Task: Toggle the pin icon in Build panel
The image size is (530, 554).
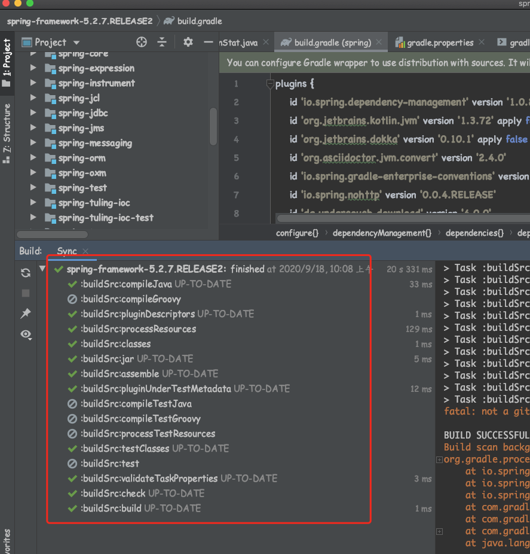Action: click(x=25, y=313)
